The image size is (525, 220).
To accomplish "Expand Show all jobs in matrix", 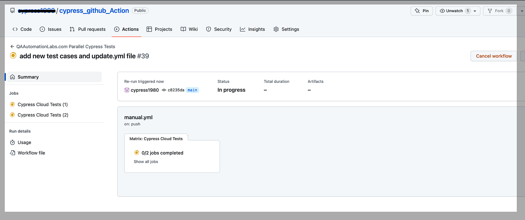I will click(x=146, y=162).
